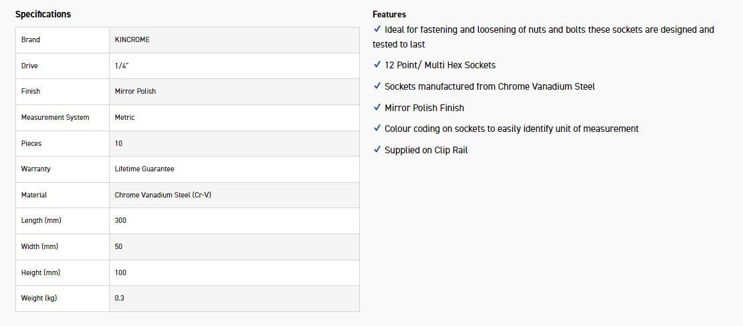Viewport: 743px width, 326px height.
Task: Click the "Features" heading
Action: [x=389, y=14]
